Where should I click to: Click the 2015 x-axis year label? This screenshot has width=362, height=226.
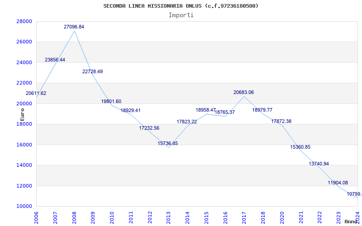(207, 217)
